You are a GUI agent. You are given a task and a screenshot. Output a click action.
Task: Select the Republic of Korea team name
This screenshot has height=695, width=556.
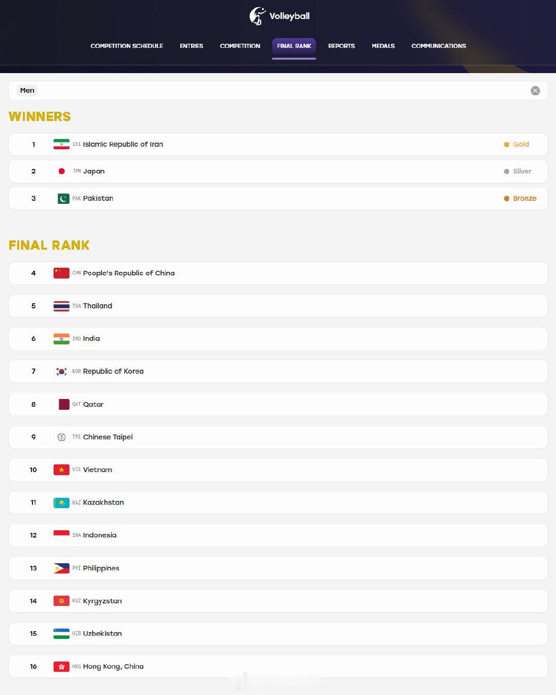coord(113,371)
